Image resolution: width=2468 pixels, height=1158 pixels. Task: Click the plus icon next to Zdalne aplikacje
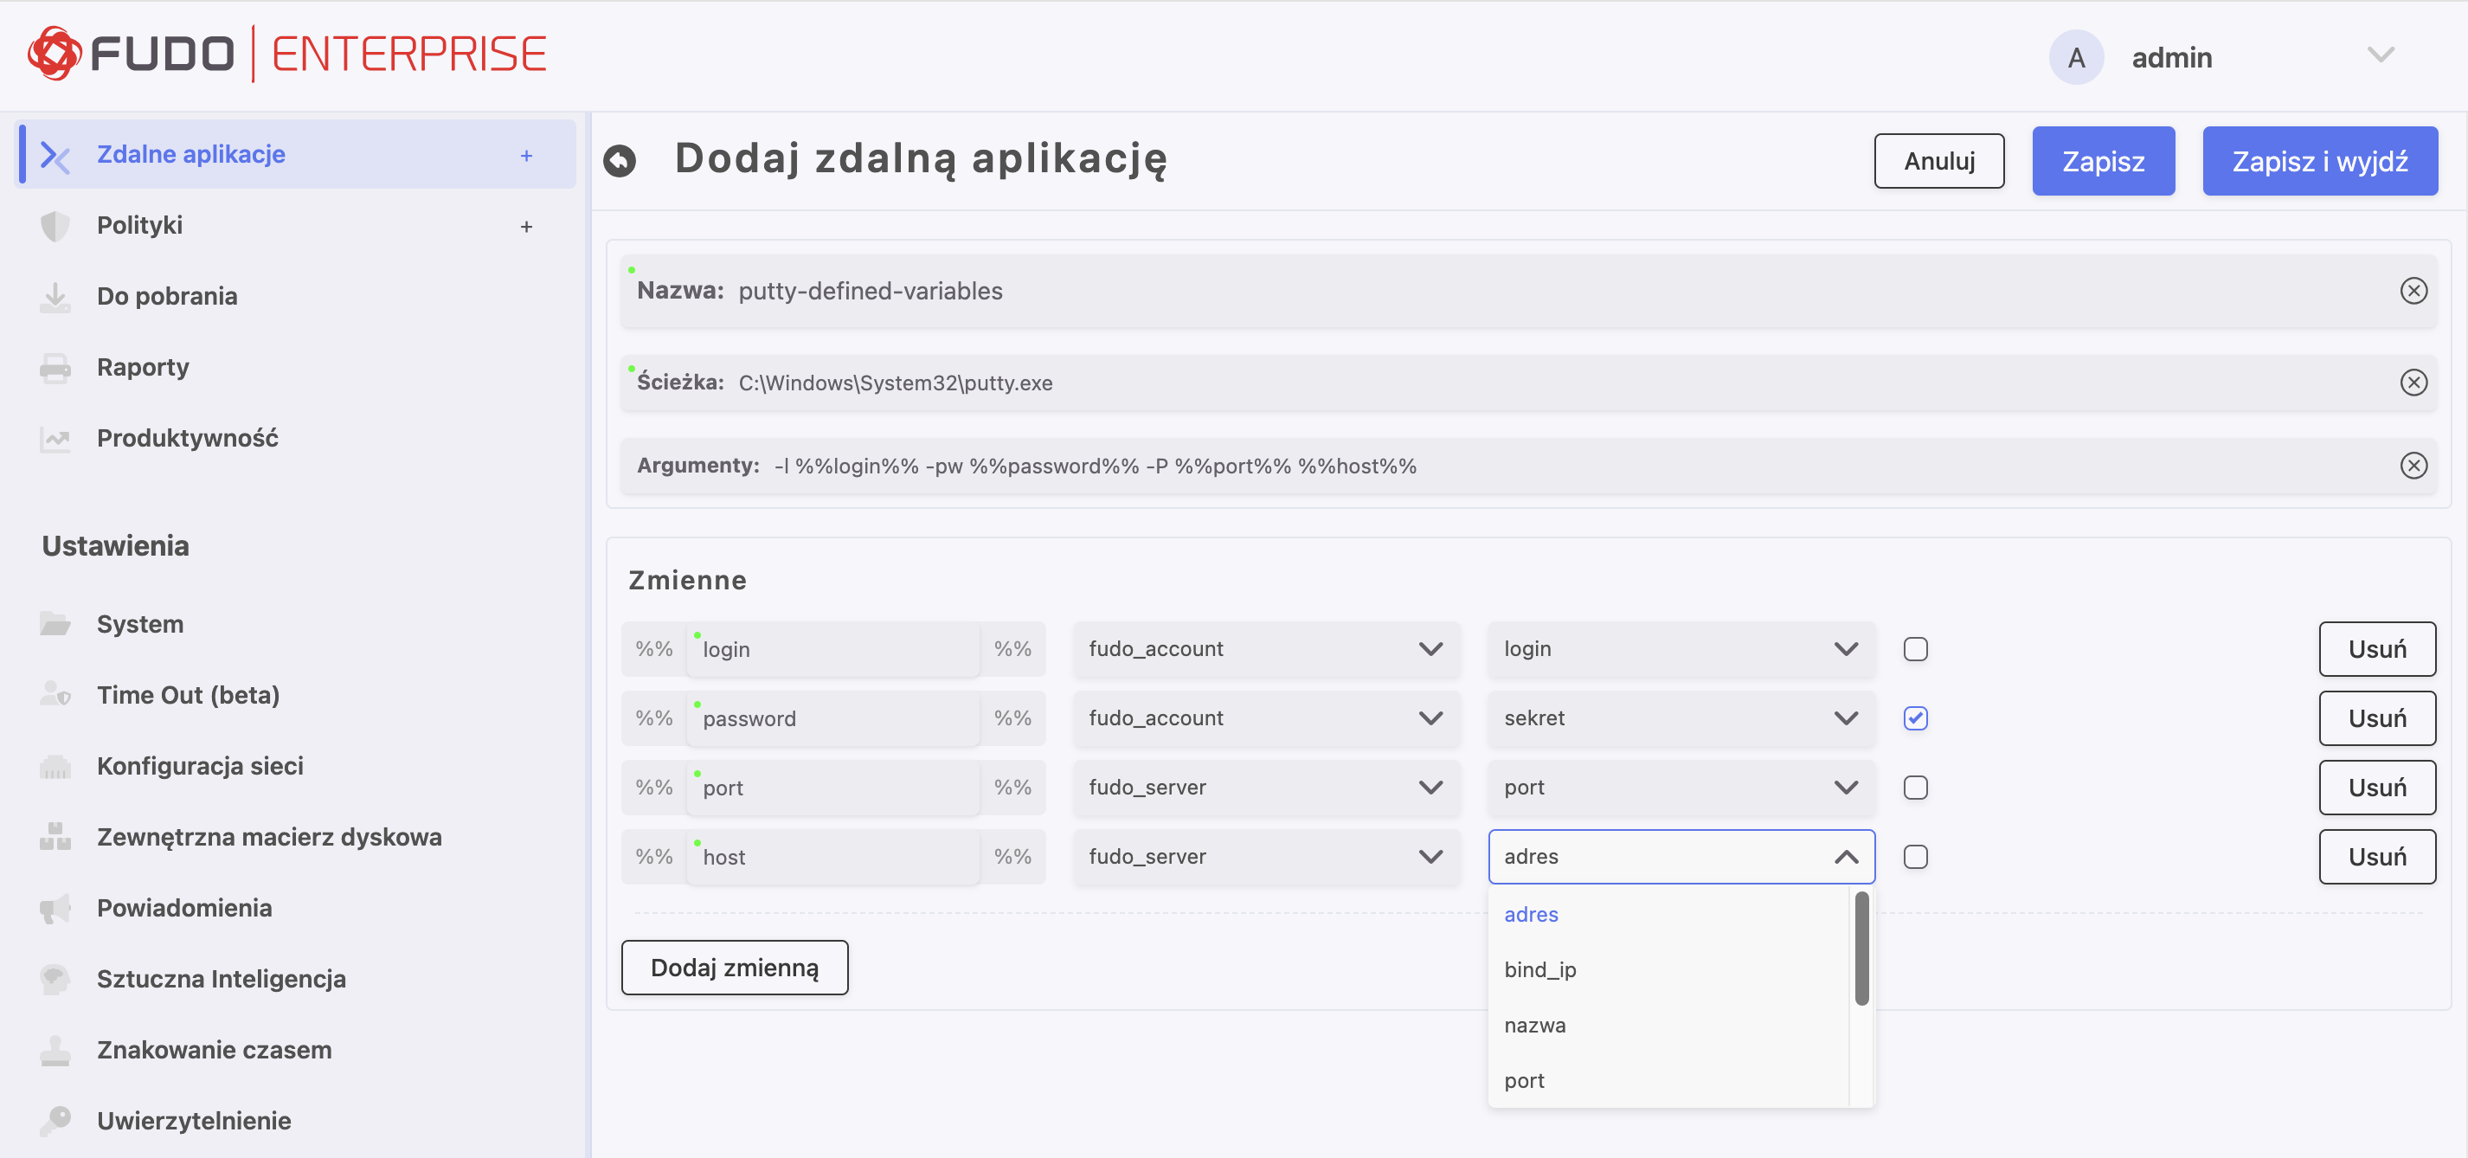point(526,155)
